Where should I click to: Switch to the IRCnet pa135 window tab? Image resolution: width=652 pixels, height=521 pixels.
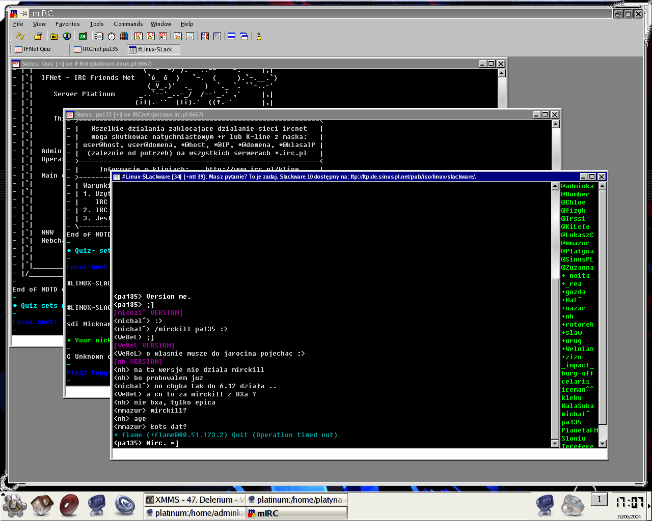click(x=97, y=49)
